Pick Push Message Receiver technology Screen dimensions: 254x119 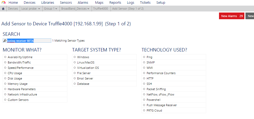[174, 105]
